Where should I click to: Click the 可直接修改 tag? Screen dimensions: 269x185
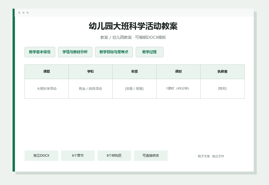[151, 155]
